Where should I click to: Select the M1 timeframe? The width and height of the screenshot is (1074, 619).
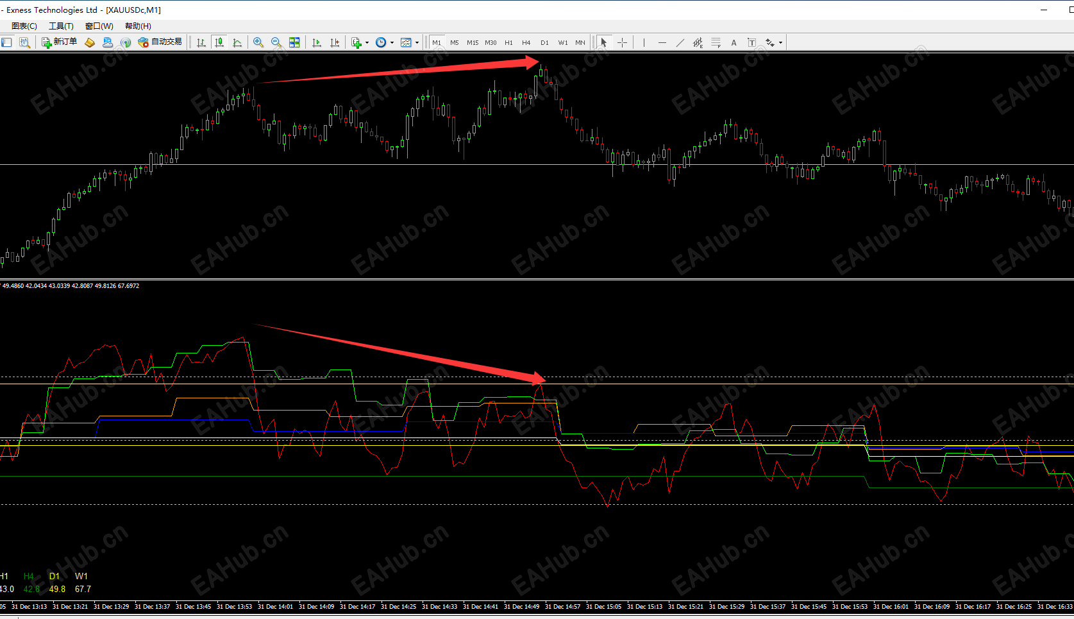coord(437,42)
